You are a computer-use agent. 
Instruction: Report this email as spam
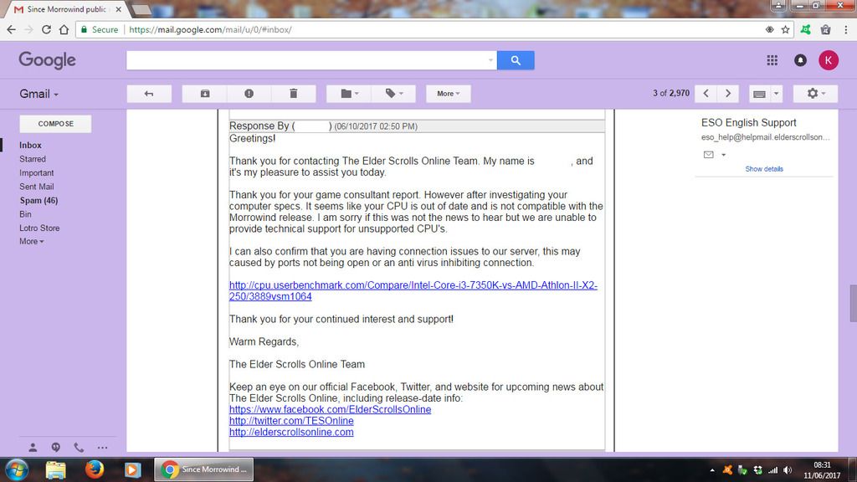coord(249,94)
